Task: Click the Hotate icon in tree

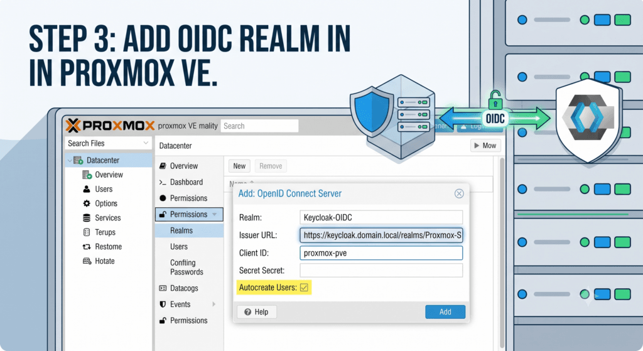Action: point(87,261)
